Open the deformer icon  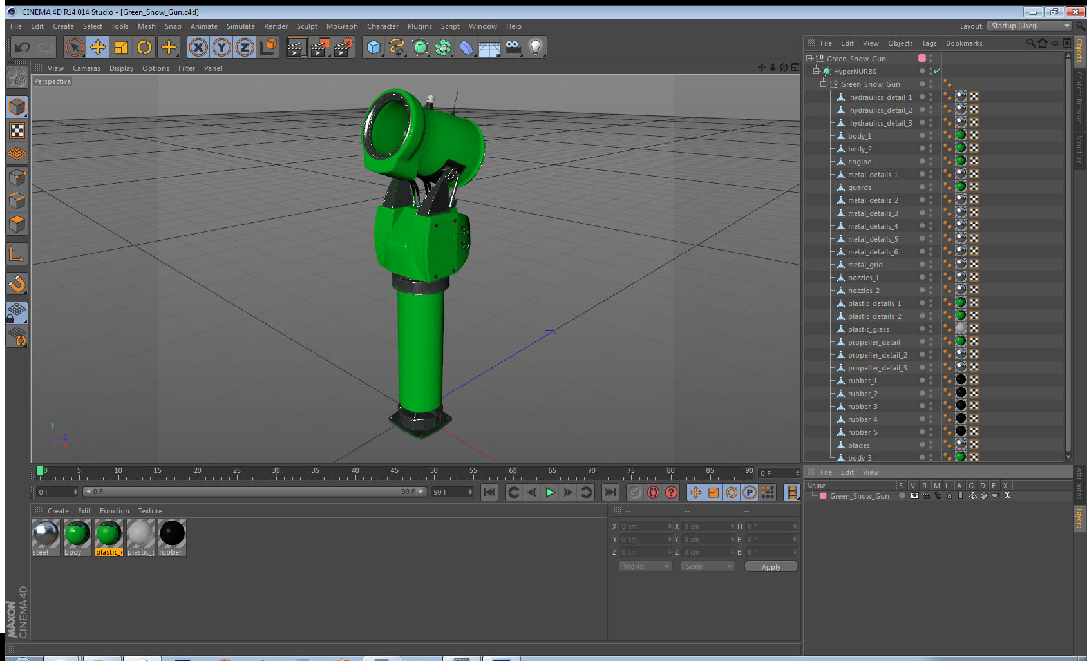pos(466,47)
